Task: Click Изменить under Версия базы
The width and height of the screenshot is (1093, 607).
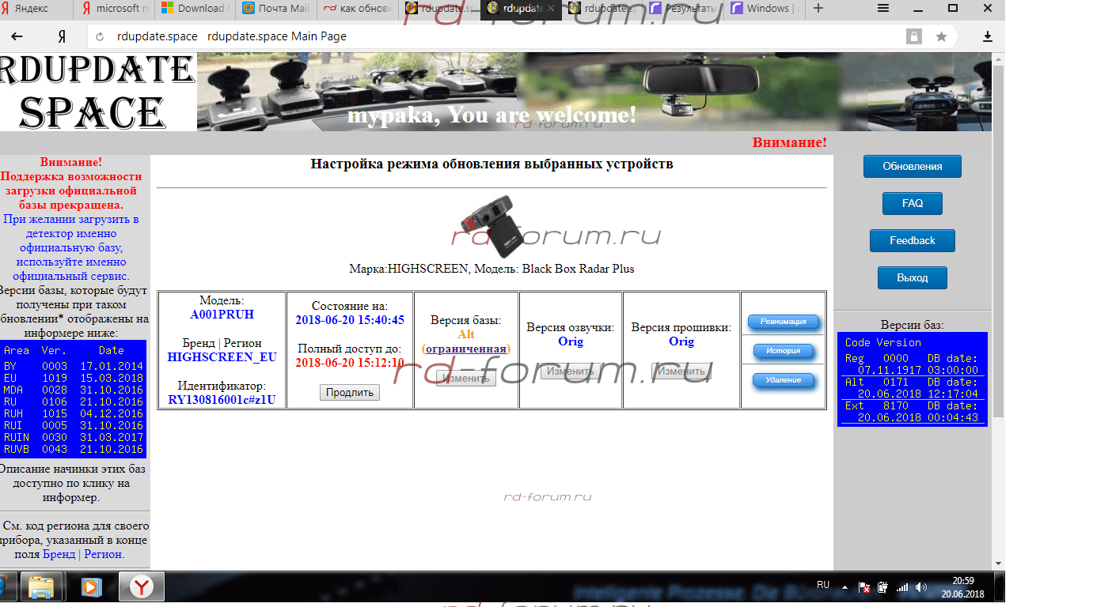Action: coord(466,378)
